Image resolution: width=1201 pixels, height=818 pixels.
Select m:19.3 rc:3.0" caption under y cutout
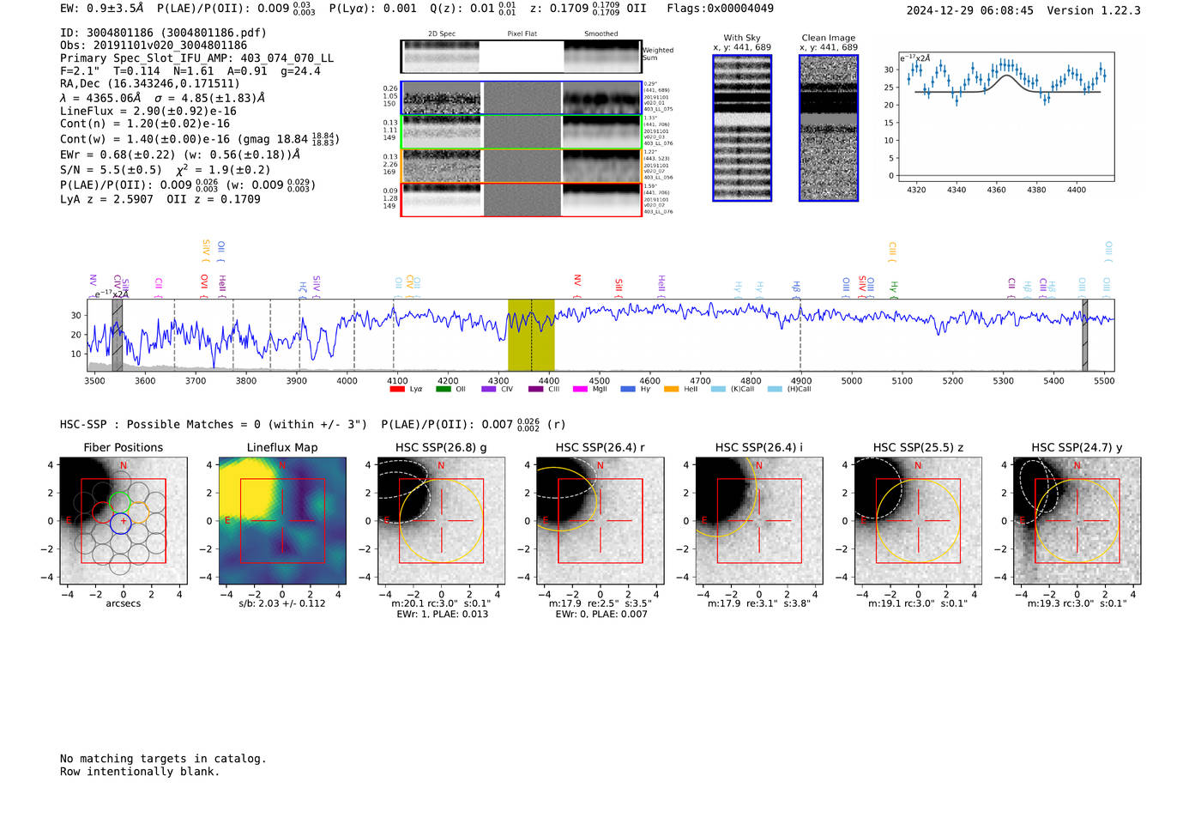click(x=1077, y=603)
